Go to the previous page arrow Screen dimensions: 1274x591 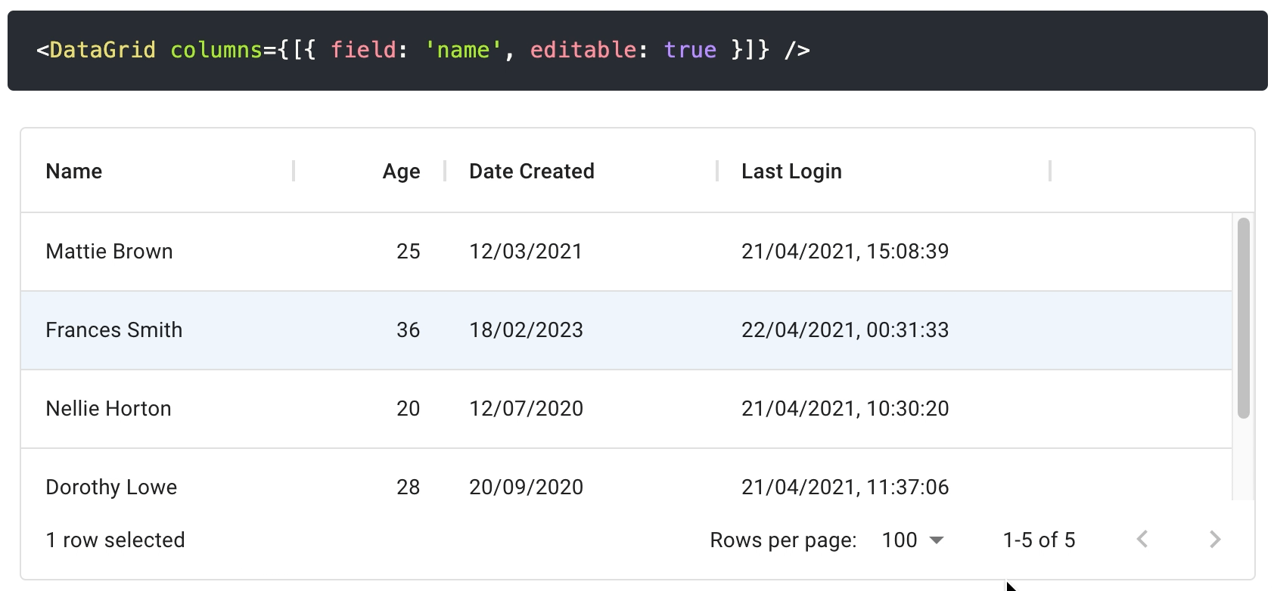click(x=1142, y=540)
